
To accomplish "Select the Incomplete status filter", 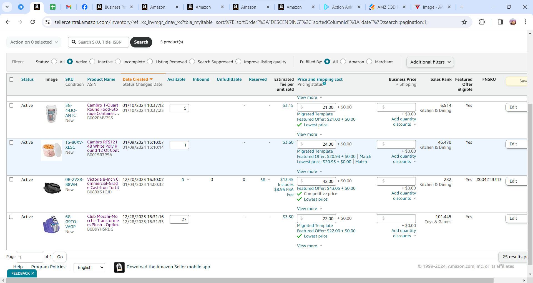I will pyautogui.click(x=118, y=62).
